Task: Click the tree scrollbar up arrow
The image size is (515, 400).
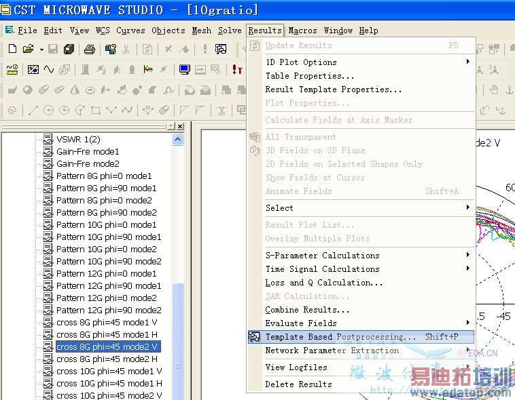Action: click(x=178, y=140)
